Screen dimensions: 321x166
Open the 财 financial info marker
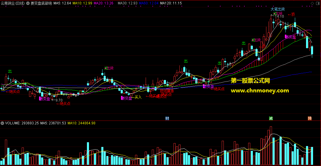[167, 118]
